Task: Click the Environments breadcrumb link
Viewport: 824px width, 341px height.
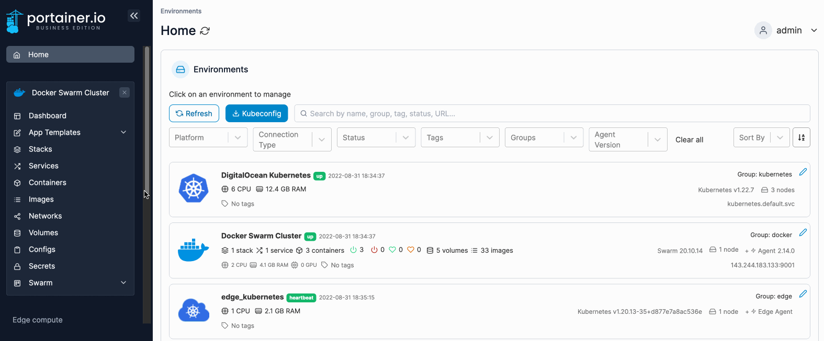Action: [x=181, y=11]
